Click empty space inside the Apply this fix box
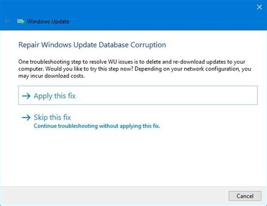 (x=165, y=95)
